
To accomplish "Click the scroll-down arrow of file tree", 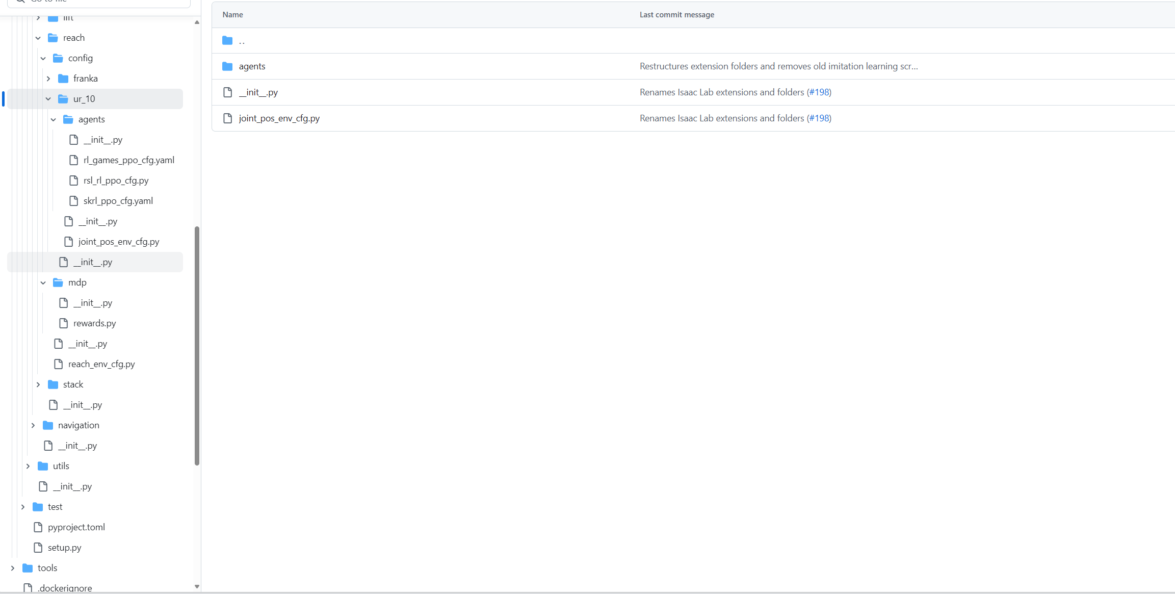I will 197,586.
